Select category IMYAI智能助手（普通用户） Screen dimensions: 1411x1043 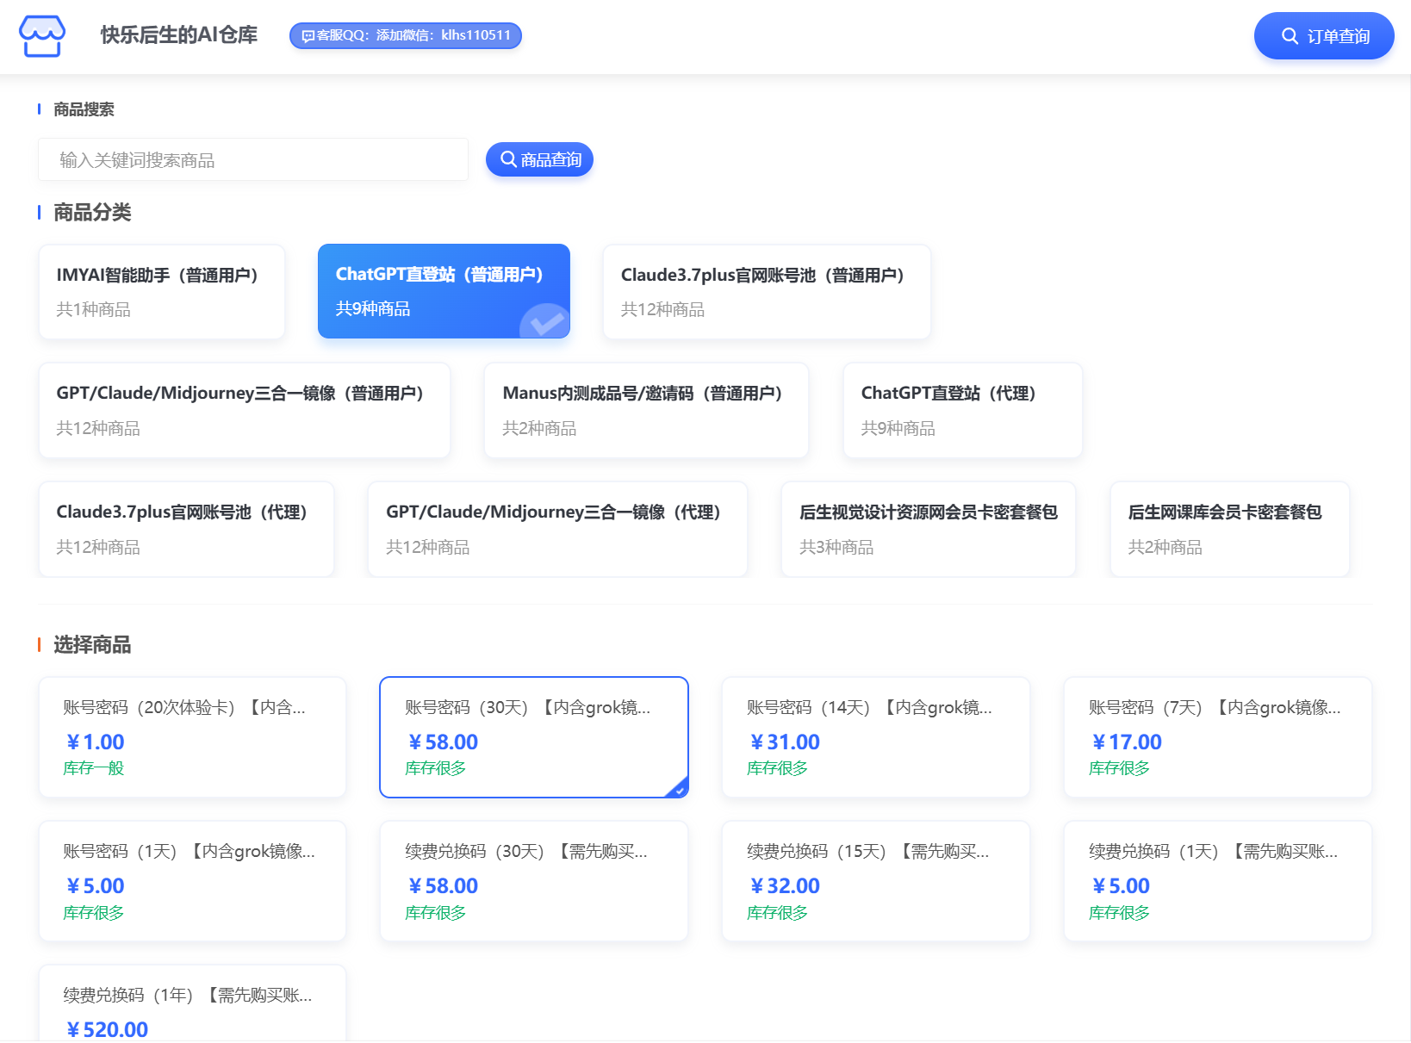tap(162, 292)
